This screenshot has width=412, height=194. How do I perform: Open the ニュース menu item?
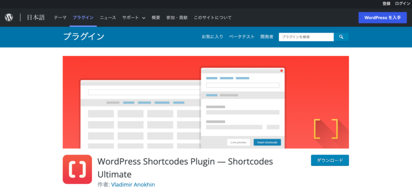[x=108, y=18]
